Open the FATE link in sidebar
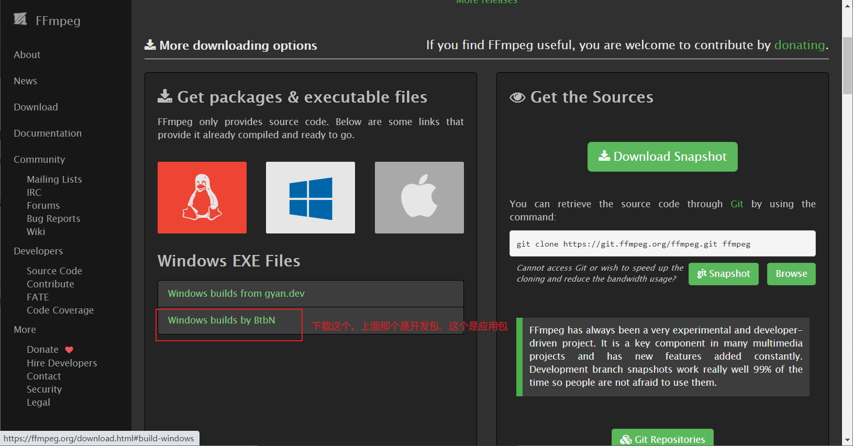Viewport: 853px width, 446px height. (38, 297)
